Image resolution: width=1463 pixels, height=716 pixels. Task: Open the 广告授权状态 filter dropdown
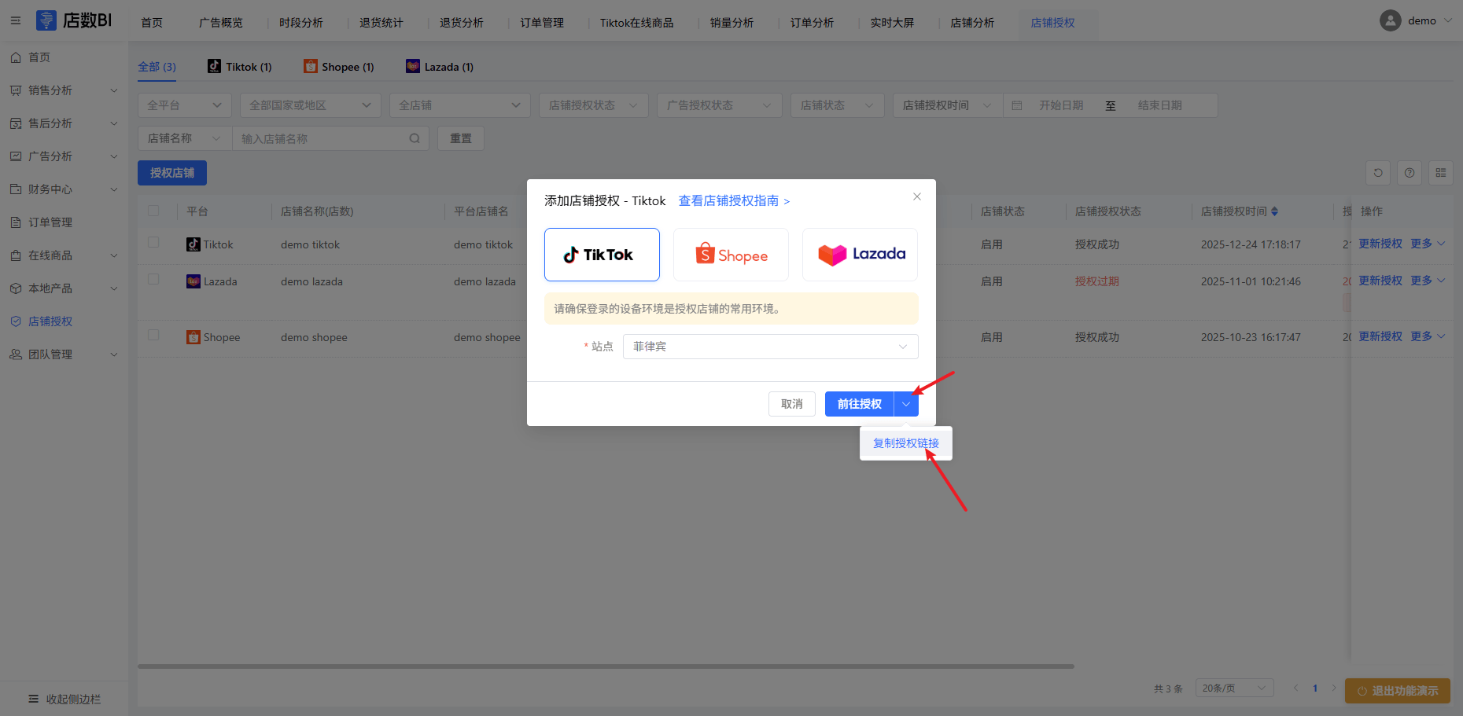tap(720, 105)
